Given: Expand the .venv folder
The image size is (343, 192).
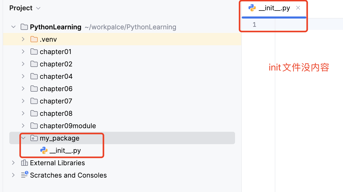Looking at the screenshot, I should coord(23,39).
